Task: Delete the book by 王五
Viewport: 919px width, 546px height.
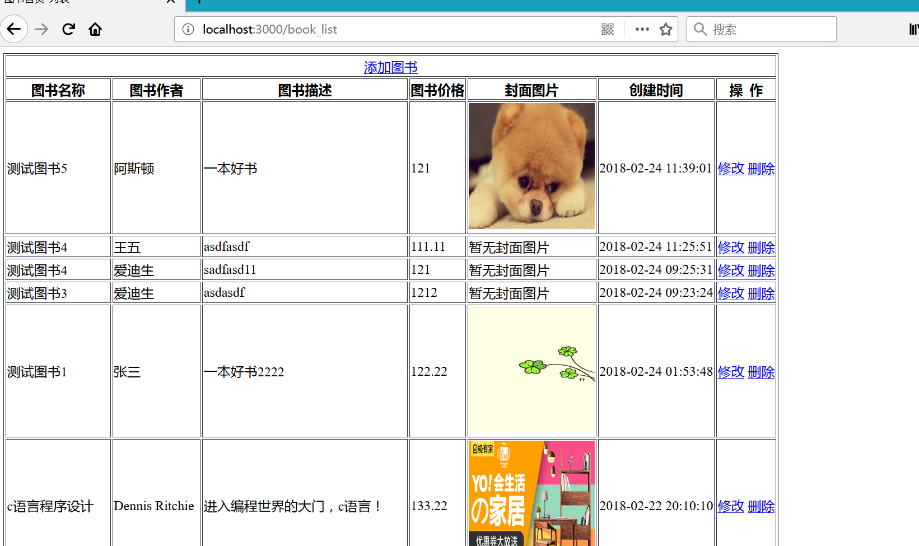Action: 761,248
